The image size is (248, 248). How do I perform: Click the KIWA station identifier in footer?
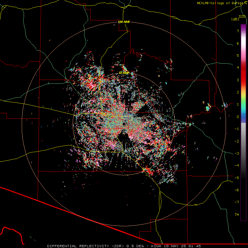point(157,246)
